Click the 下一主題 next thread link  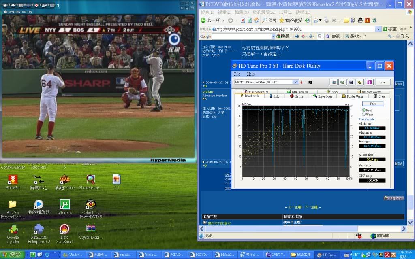[x=311, y=207]
